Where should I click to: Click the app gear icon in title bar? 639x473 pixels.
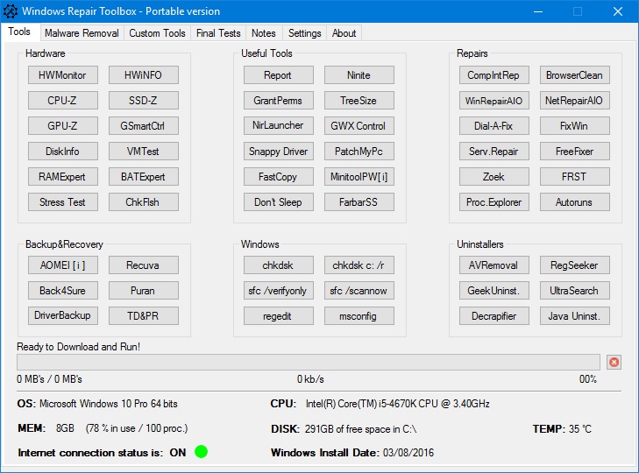(11, 11)
